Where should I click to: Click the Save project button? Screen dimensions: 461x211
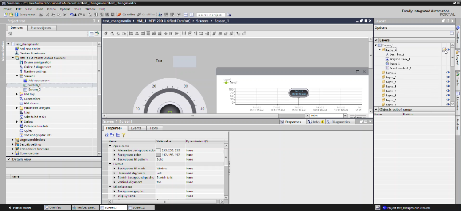pyautogui.click(x=25, y=15)
